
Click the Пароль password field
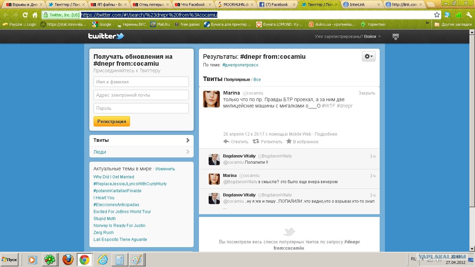coord(141,108)
